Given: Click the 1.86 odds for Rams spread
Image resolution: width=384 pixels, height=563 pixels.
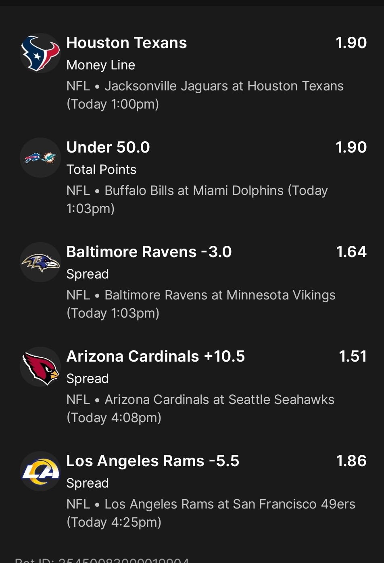Looking at the screenshot, I should tap(351, 461).
